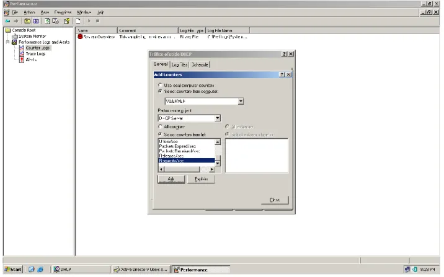Screen dimensions: 444x277
Task: Open the Action menu
Action: 29,12
